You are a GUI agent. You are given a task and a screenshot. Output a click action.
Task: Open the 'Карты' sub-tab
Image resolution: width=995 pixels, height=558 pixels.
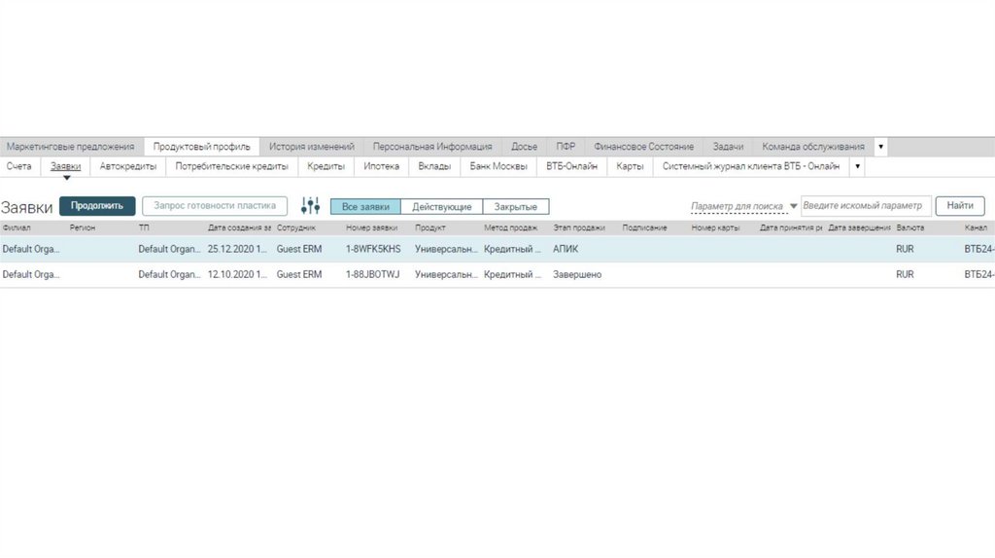tap(630, 166)
